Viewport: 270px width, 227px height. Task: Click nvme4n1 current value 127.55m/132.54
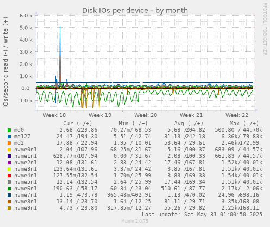click(x=75, y=176)
